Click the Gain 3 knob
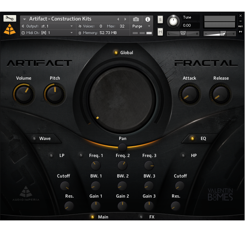This screenshot has height=232, width=245. pyautogui.click(x=149, y=206)
